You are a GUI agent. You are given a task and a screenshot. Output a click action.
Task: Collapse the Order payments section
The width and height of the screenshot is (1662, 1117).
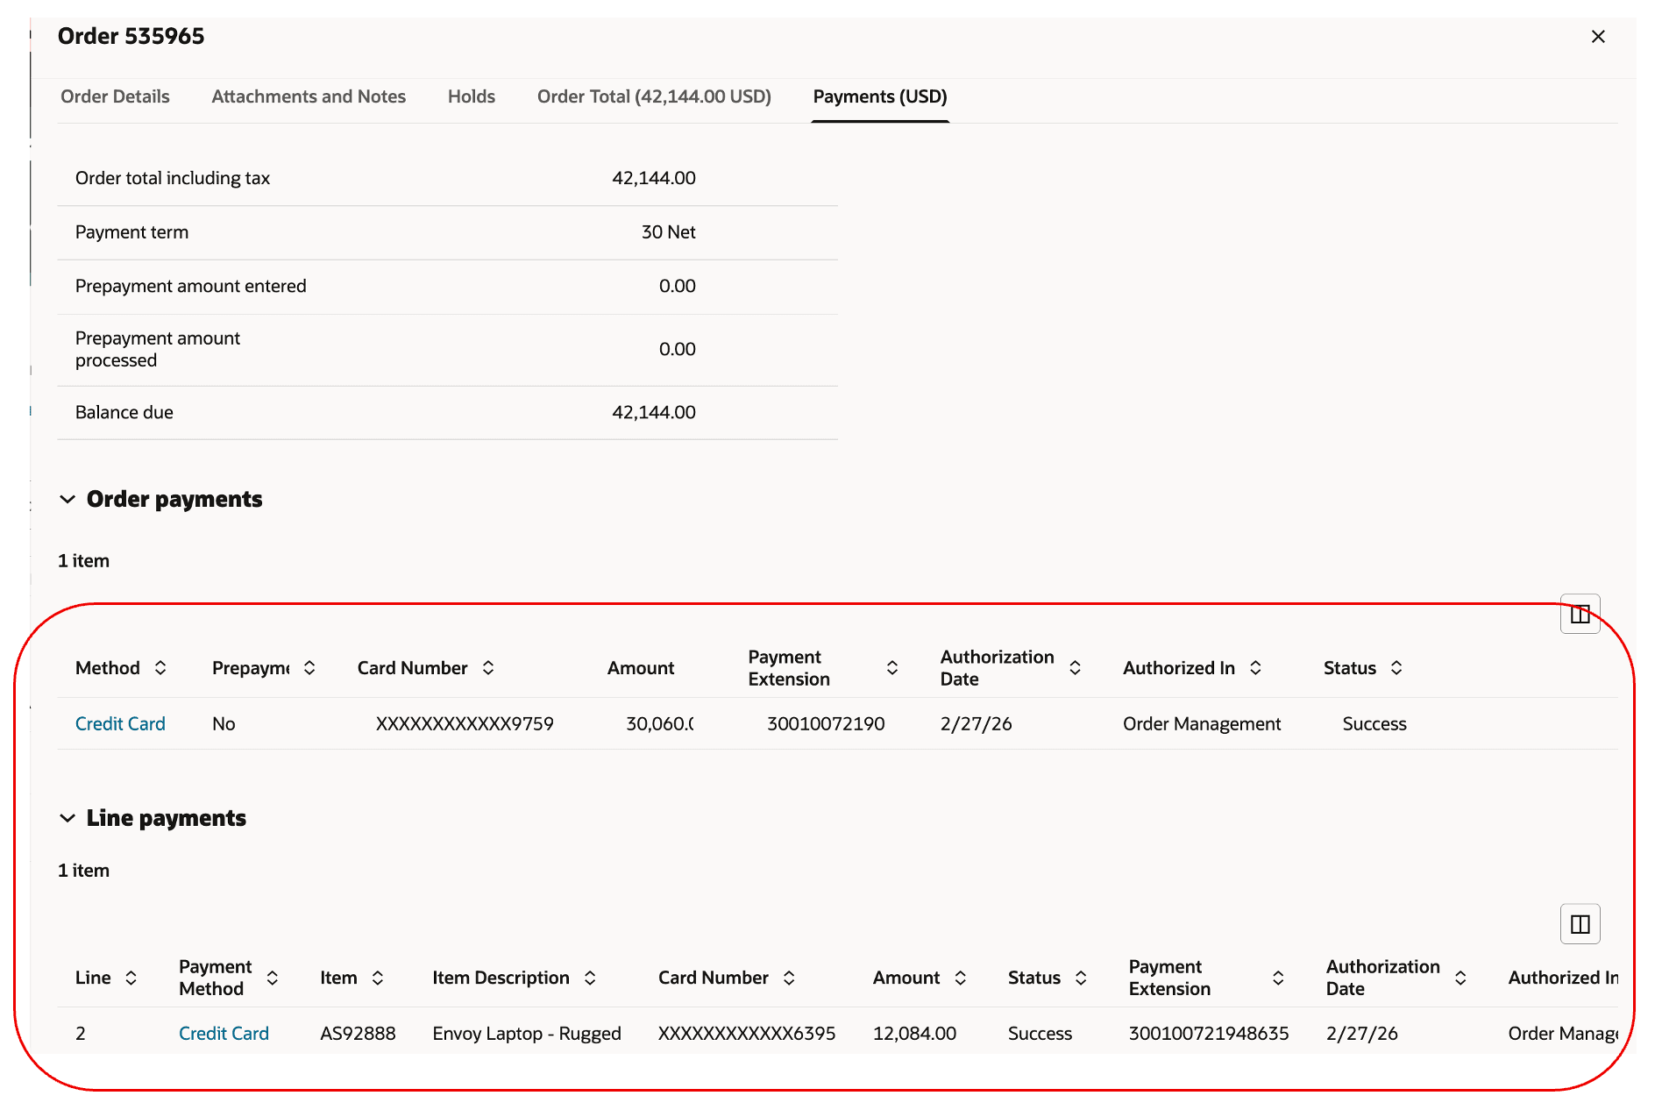tap(68, 499)
